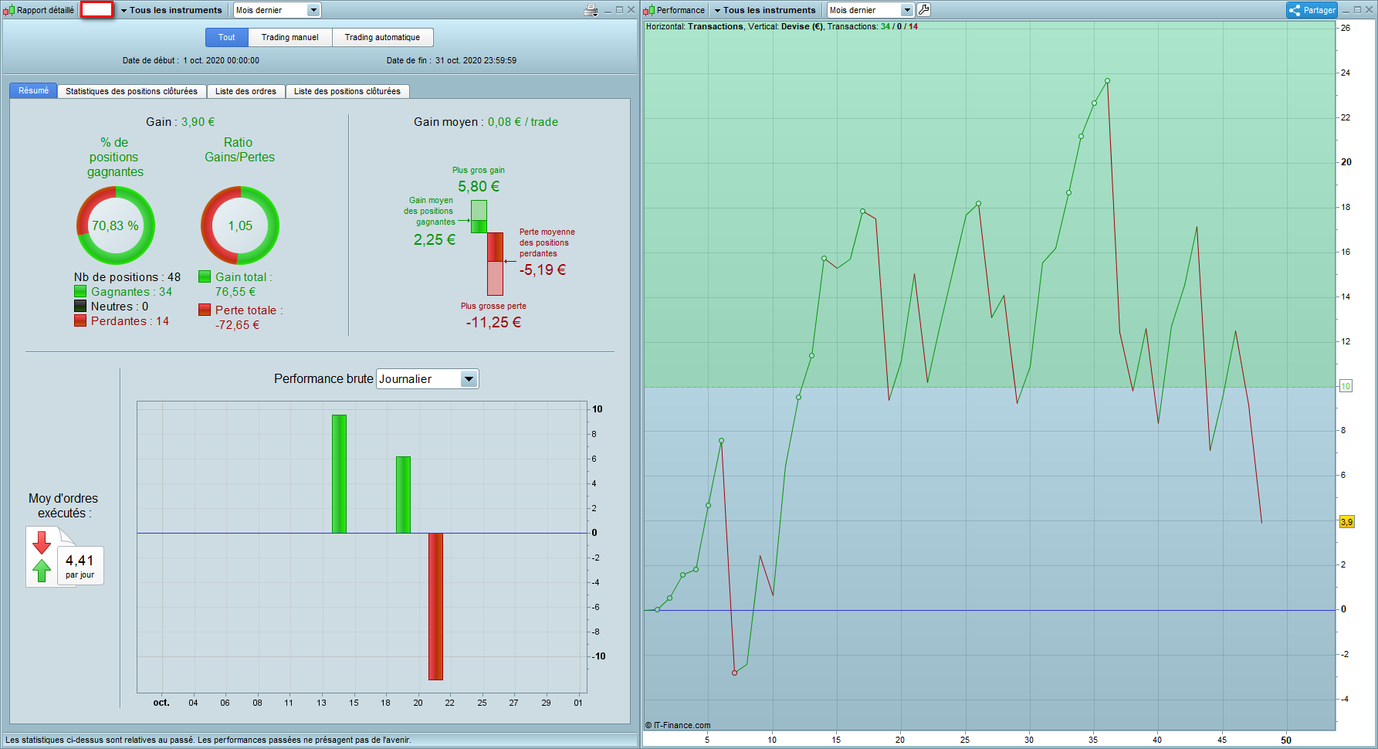Print the detailed report
1378x749 pixels.
(591, 10)
